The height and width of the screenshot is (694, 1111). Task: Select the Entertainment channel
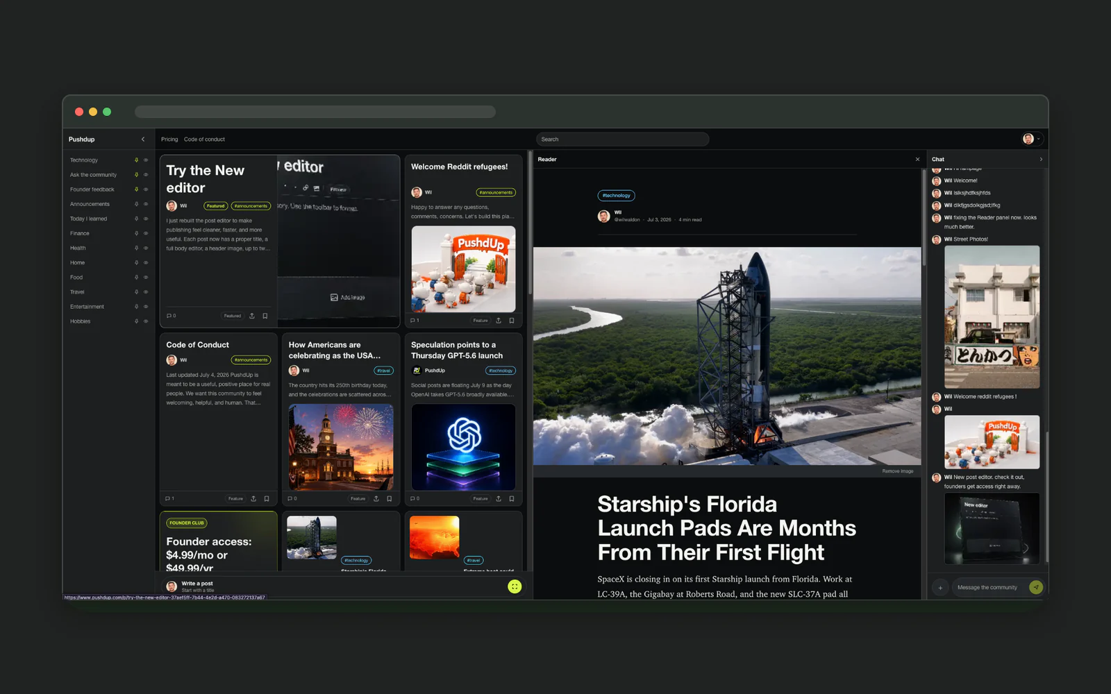[x=87, y=307]
